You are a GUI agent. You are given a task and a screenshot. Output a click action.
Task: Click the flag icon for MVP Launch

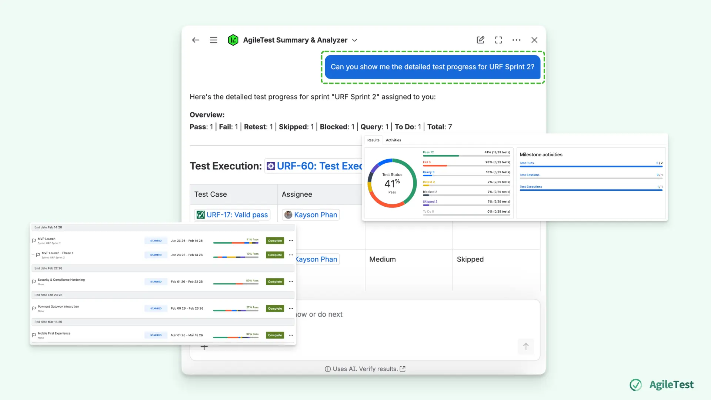[34, 241]
